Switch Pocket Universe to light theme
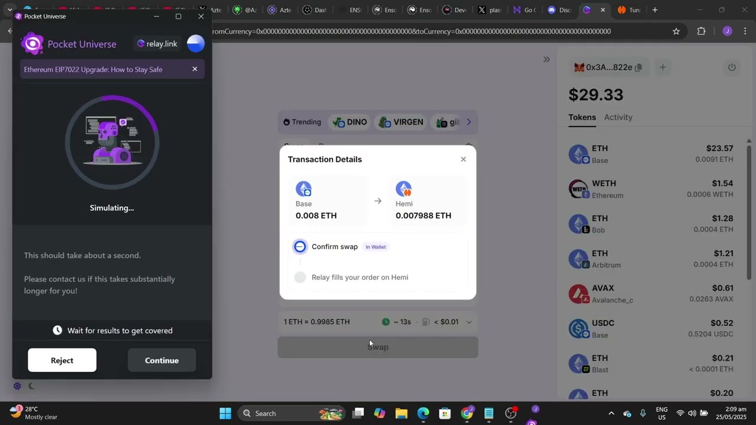This screenshot has width=756, height=425. (x=17, y=386)
